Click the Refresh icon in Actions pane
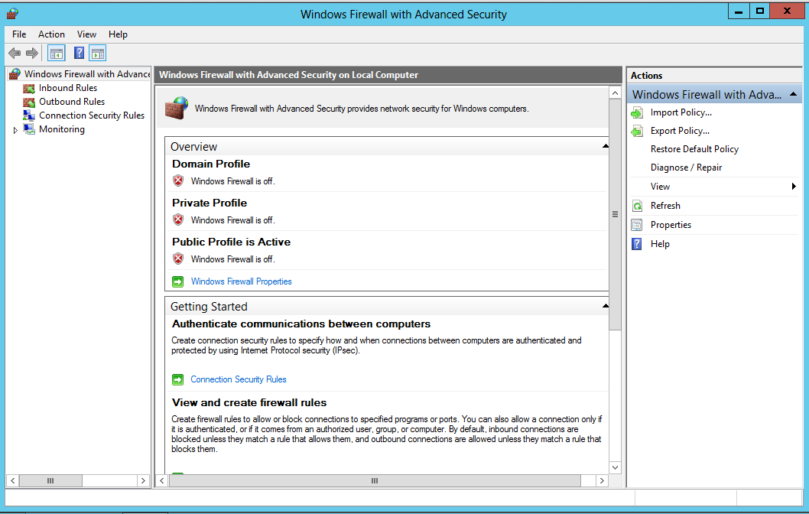Viewport: 809px width, 514px height. point(637,206)
